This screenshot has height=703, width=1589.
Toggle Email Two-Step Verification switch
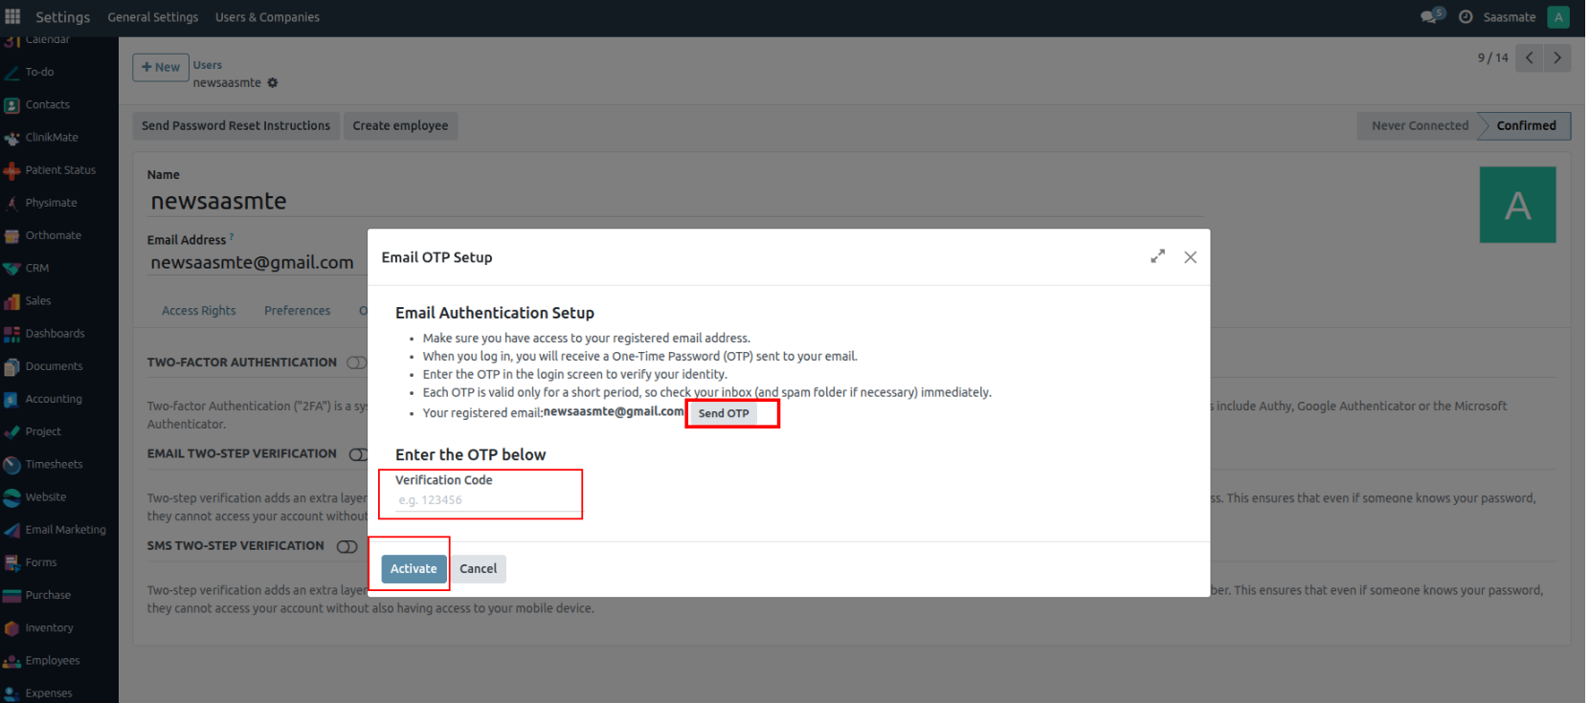pos(357,454)
